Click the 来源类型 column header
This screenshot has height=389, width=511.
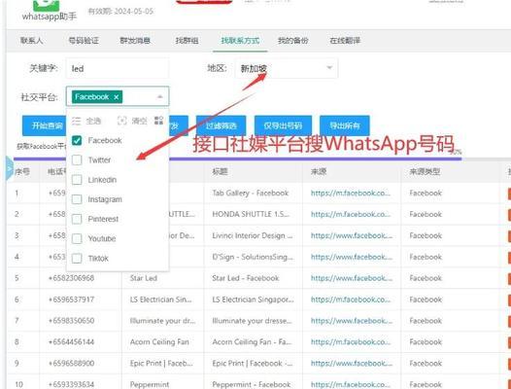point(425,172)
